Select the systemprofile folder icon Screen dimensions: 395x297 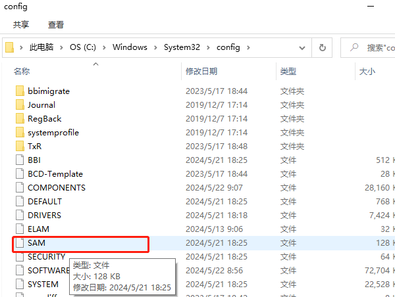[x=19, y=132]
